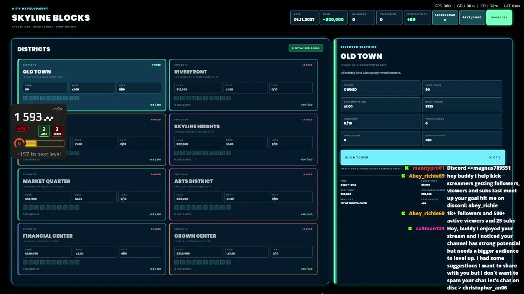Click the 1 593 rating number

coord(28,117)
